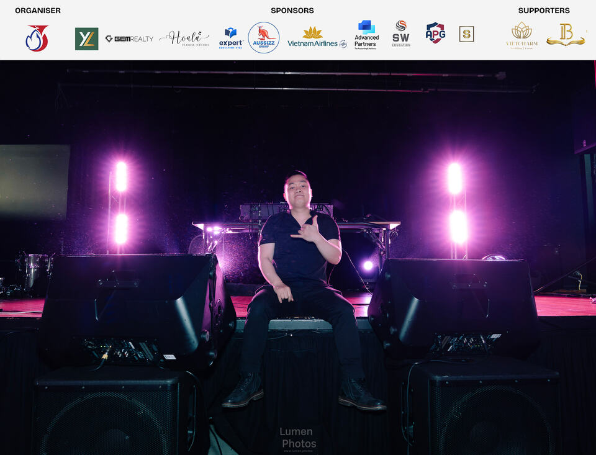596x455 pixels.
Task: Click the ORGANISER heading
Action: [38, 11]
